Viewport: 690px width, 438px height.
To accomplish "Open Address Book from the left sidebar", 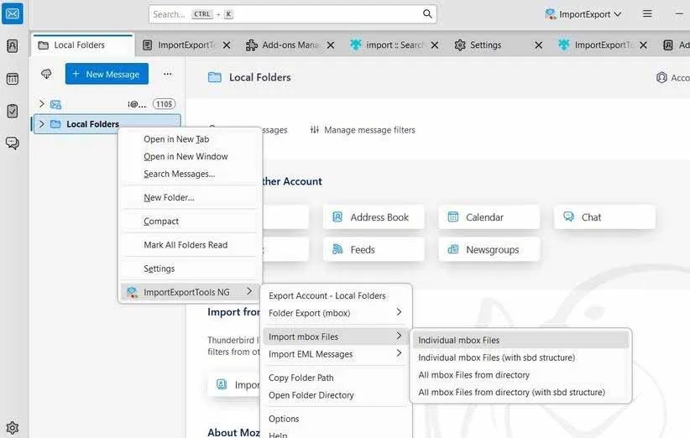I will (x=13, y=46).
